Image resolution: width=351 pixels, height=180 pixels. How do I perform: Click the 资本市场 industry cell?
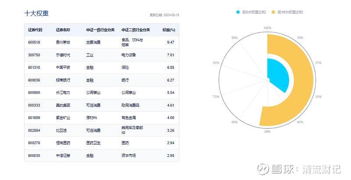click(129, 155)
